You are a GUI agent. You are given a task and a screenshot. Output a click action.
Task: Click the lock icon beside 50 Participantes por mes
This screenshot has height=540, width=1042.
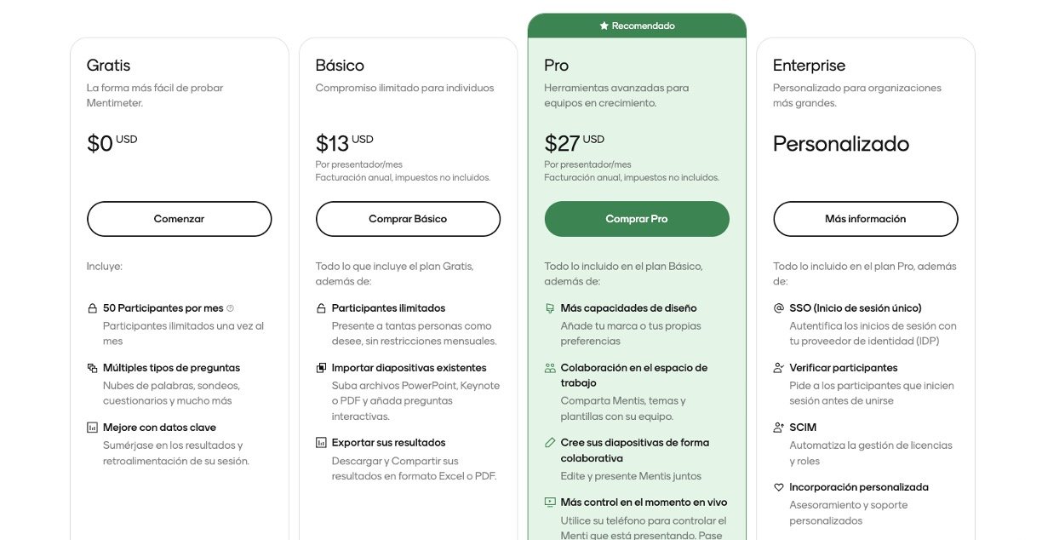(92, 308)
